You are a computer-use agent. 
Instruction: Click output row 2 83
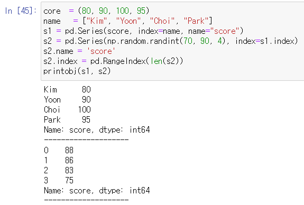pos(59,170)
